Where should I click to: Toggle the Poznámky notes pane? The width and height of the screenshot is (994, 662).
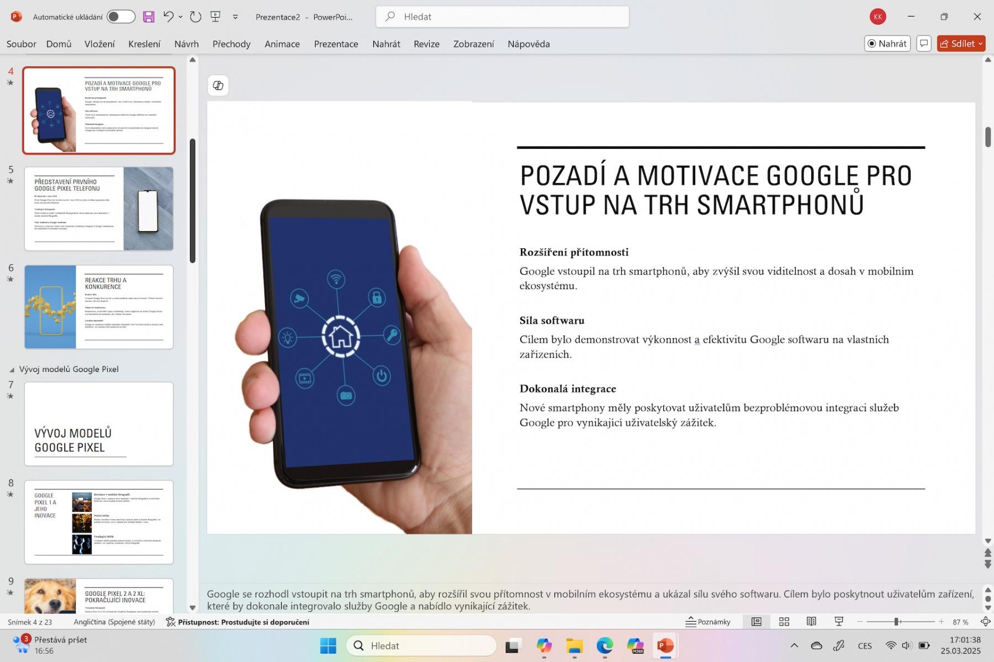pos(708,622)
